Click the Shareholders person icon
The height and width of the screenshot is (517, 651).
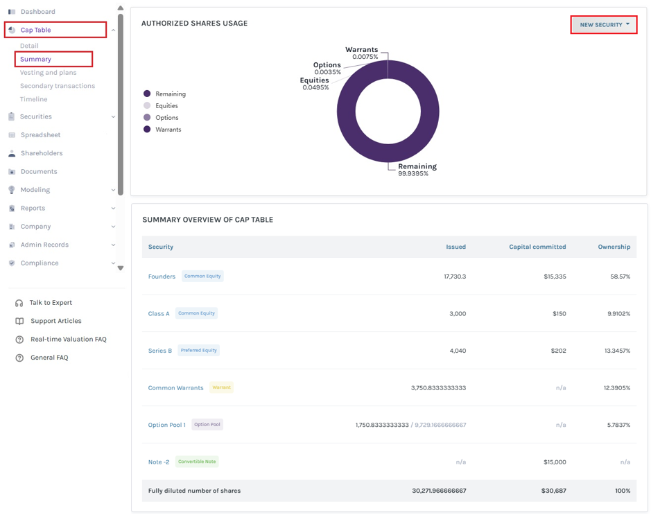click(12, 153)
